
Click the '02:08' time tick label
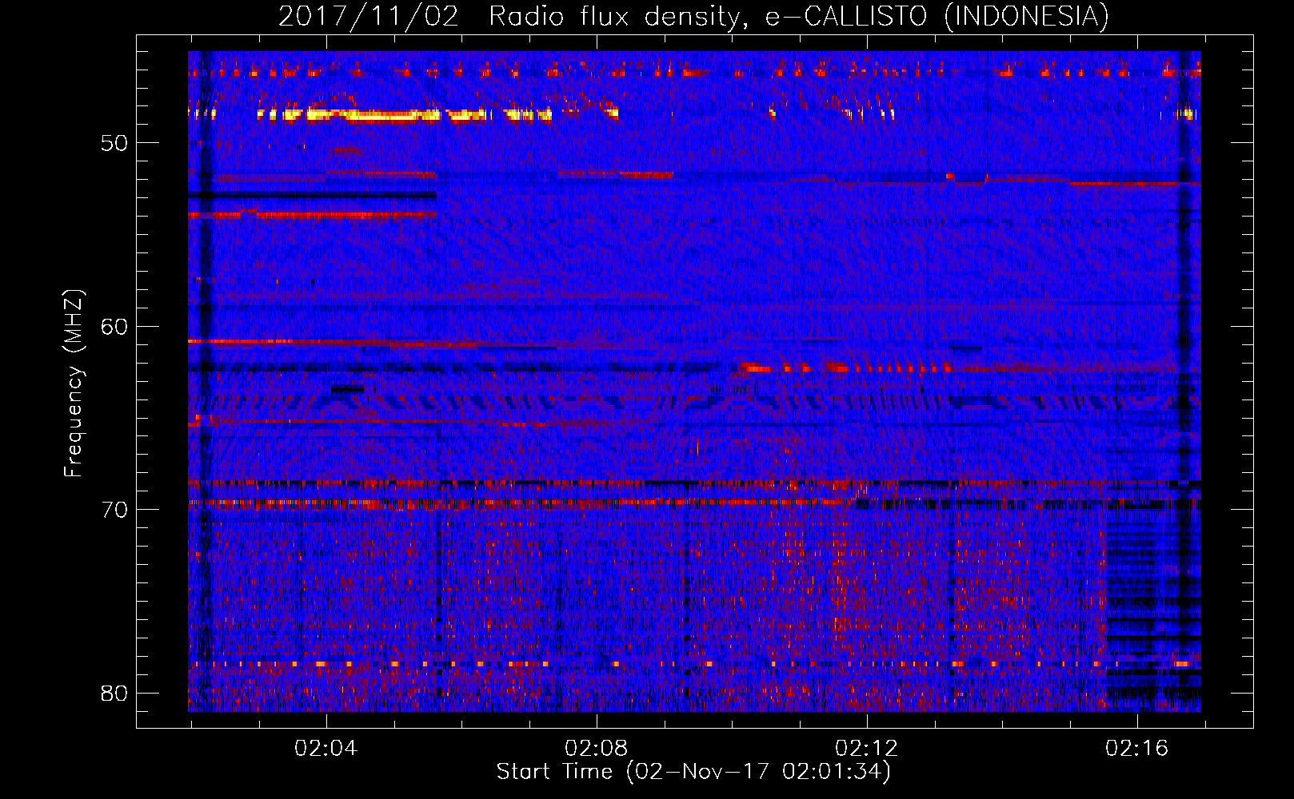[x=597, y=749]
